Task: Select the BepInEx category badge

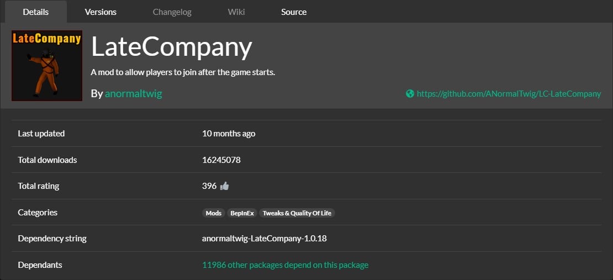Action: point(242,213)
